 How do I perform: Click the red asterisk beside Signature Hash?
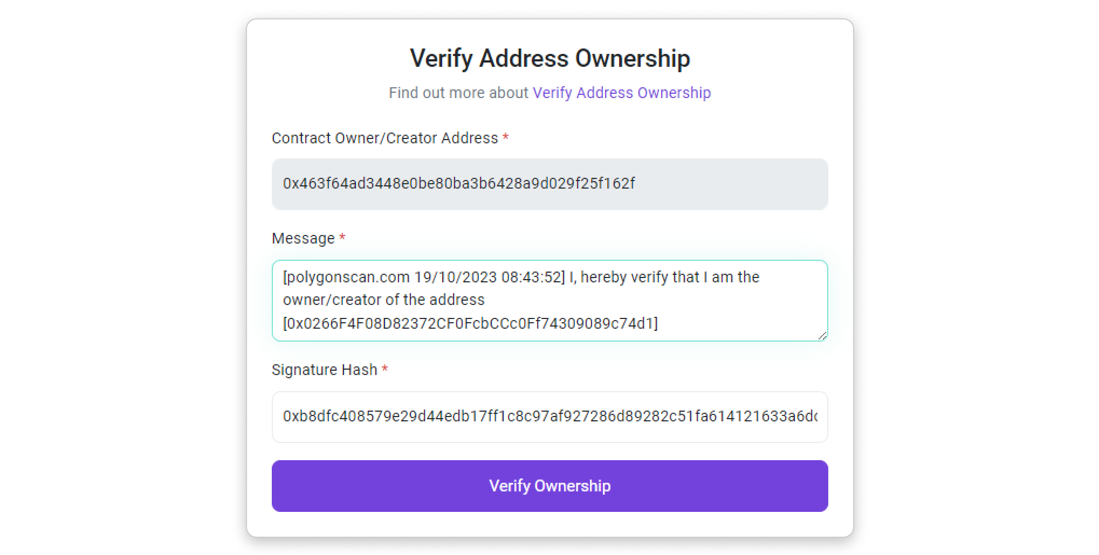[384, 370]
